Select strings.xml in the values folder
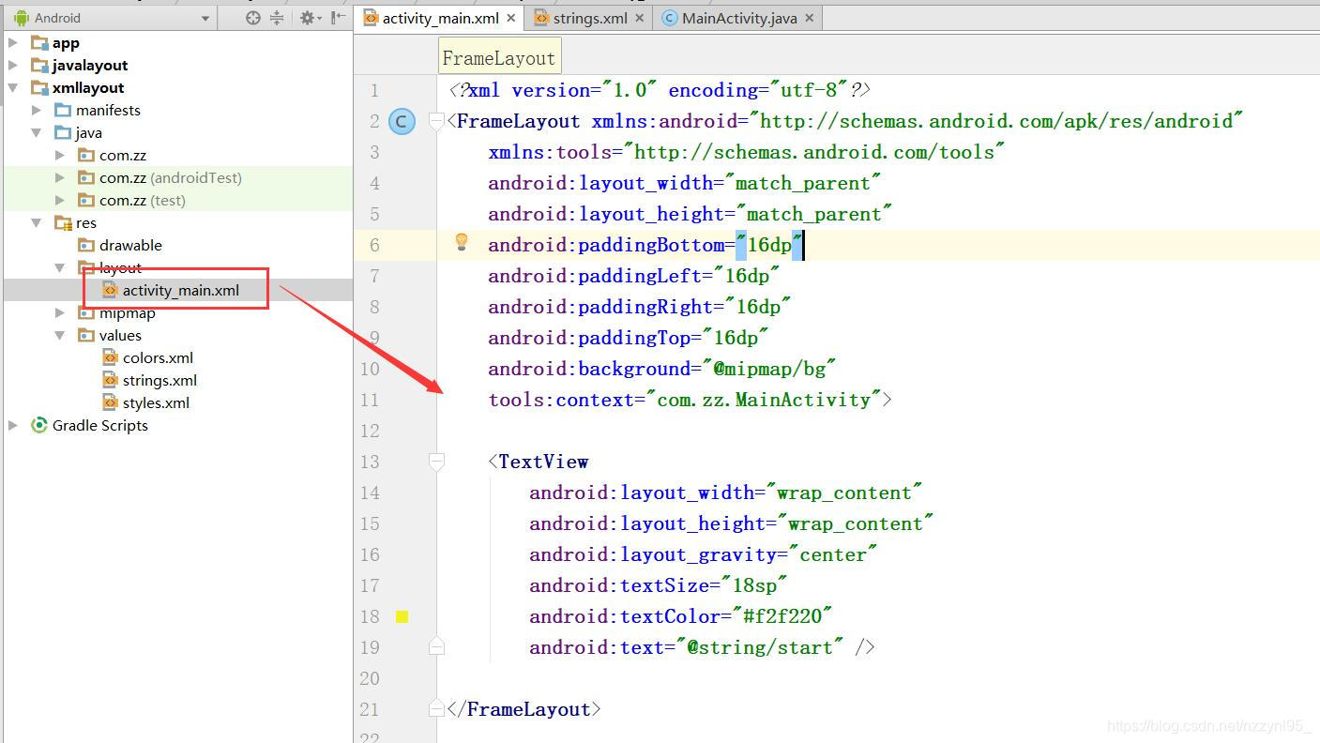Viewport: 1320px width, 743px height. 159,380
